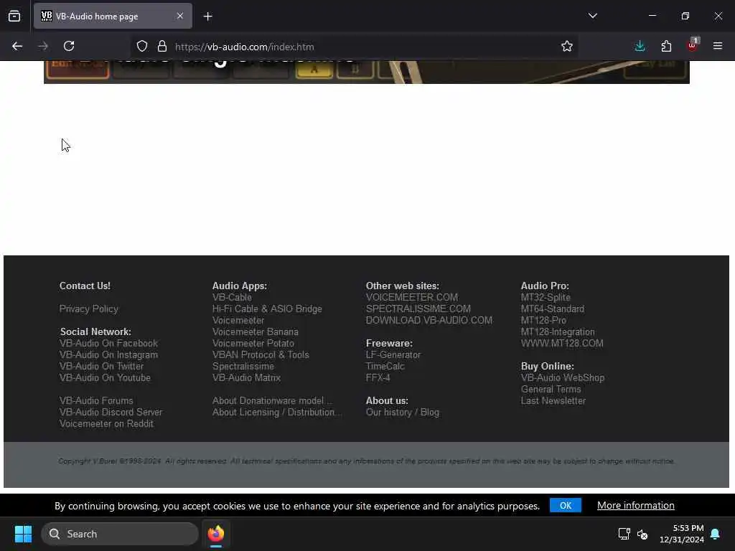Open the Firefox hamburger application menu
Image resolution: width=735 pixels, height=551 pixels.
(718, 47)
